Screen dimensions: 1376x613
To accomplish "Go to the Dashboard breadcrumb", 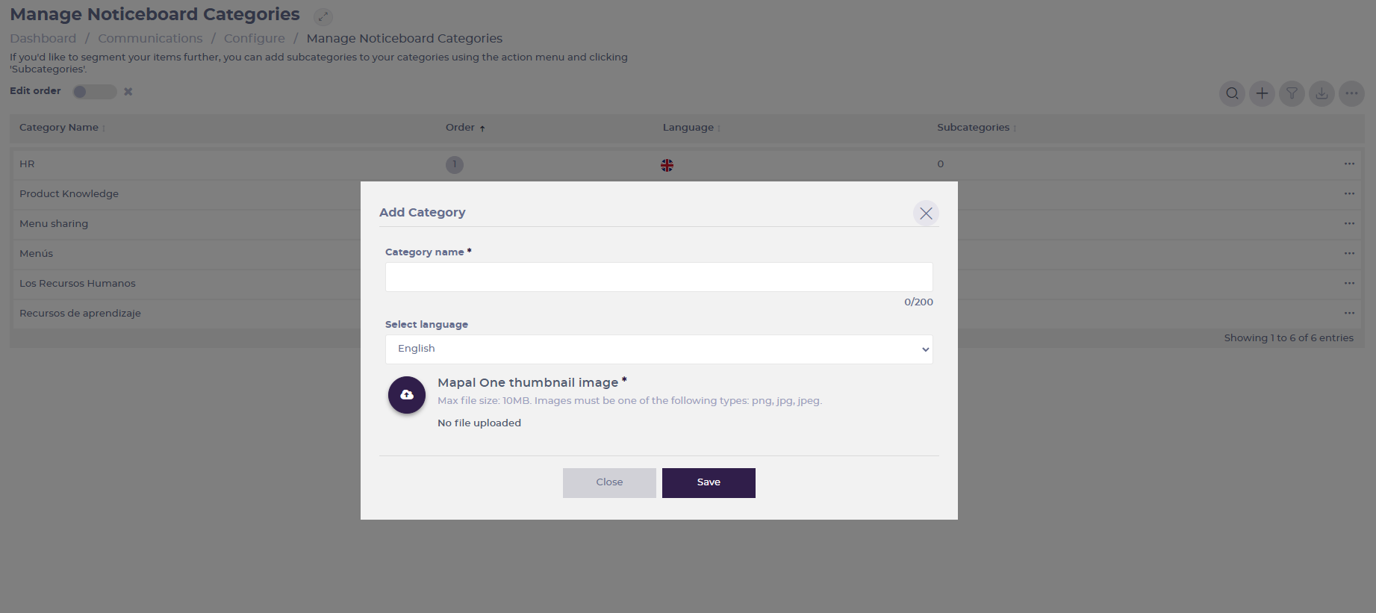I will tap(43, 38).
